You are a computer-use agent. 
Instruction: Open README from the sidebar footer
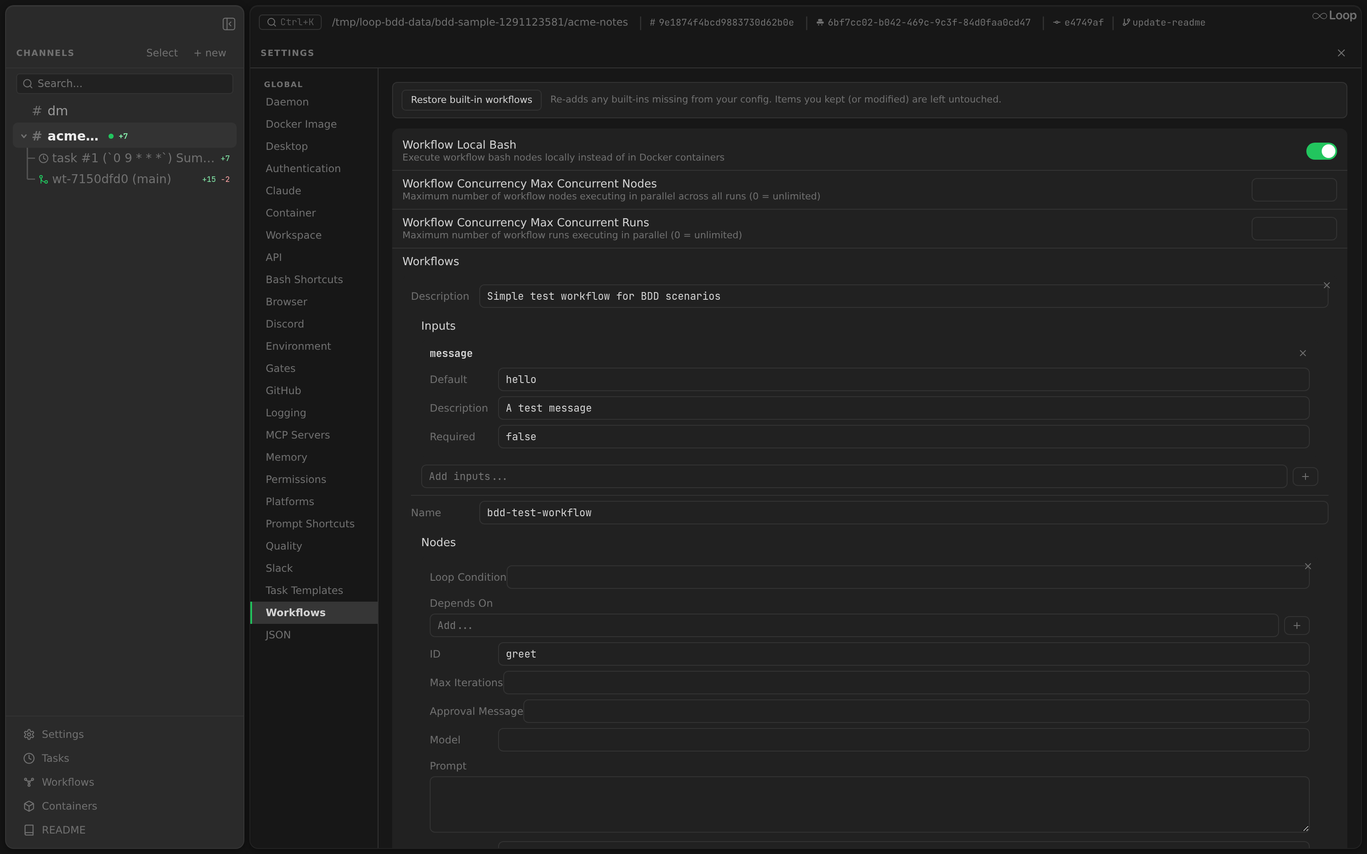55,830
